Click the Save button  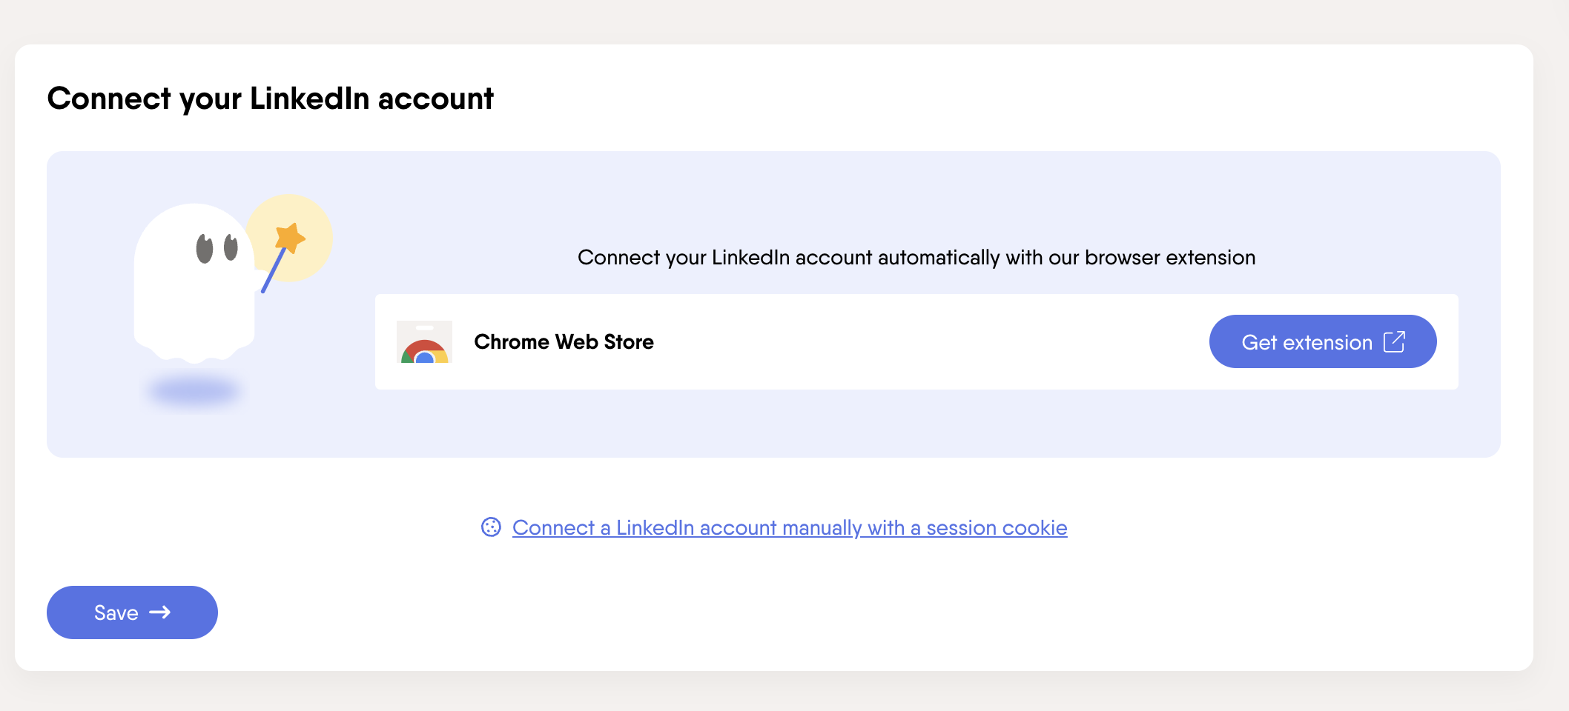click(132, 612)
